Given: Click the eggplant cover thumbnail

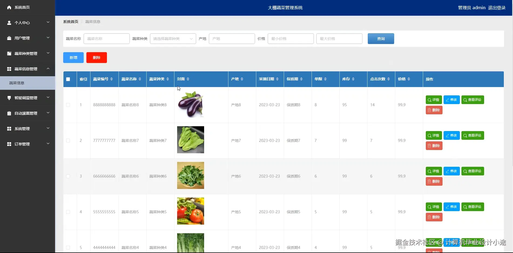Looking at the screenshot, I should click(190, 104).
